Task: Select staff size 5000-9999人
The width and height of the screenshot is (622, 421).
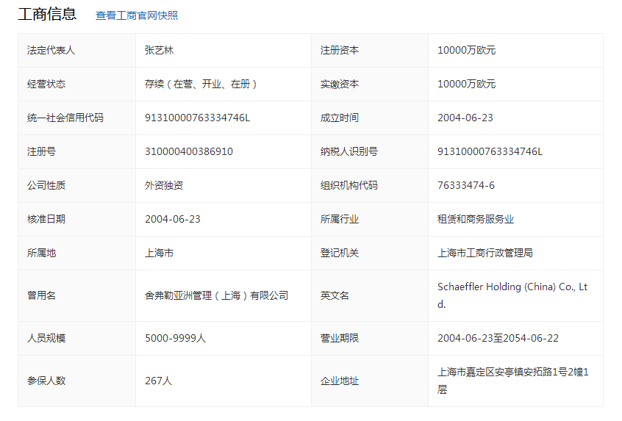Action: 175,338
